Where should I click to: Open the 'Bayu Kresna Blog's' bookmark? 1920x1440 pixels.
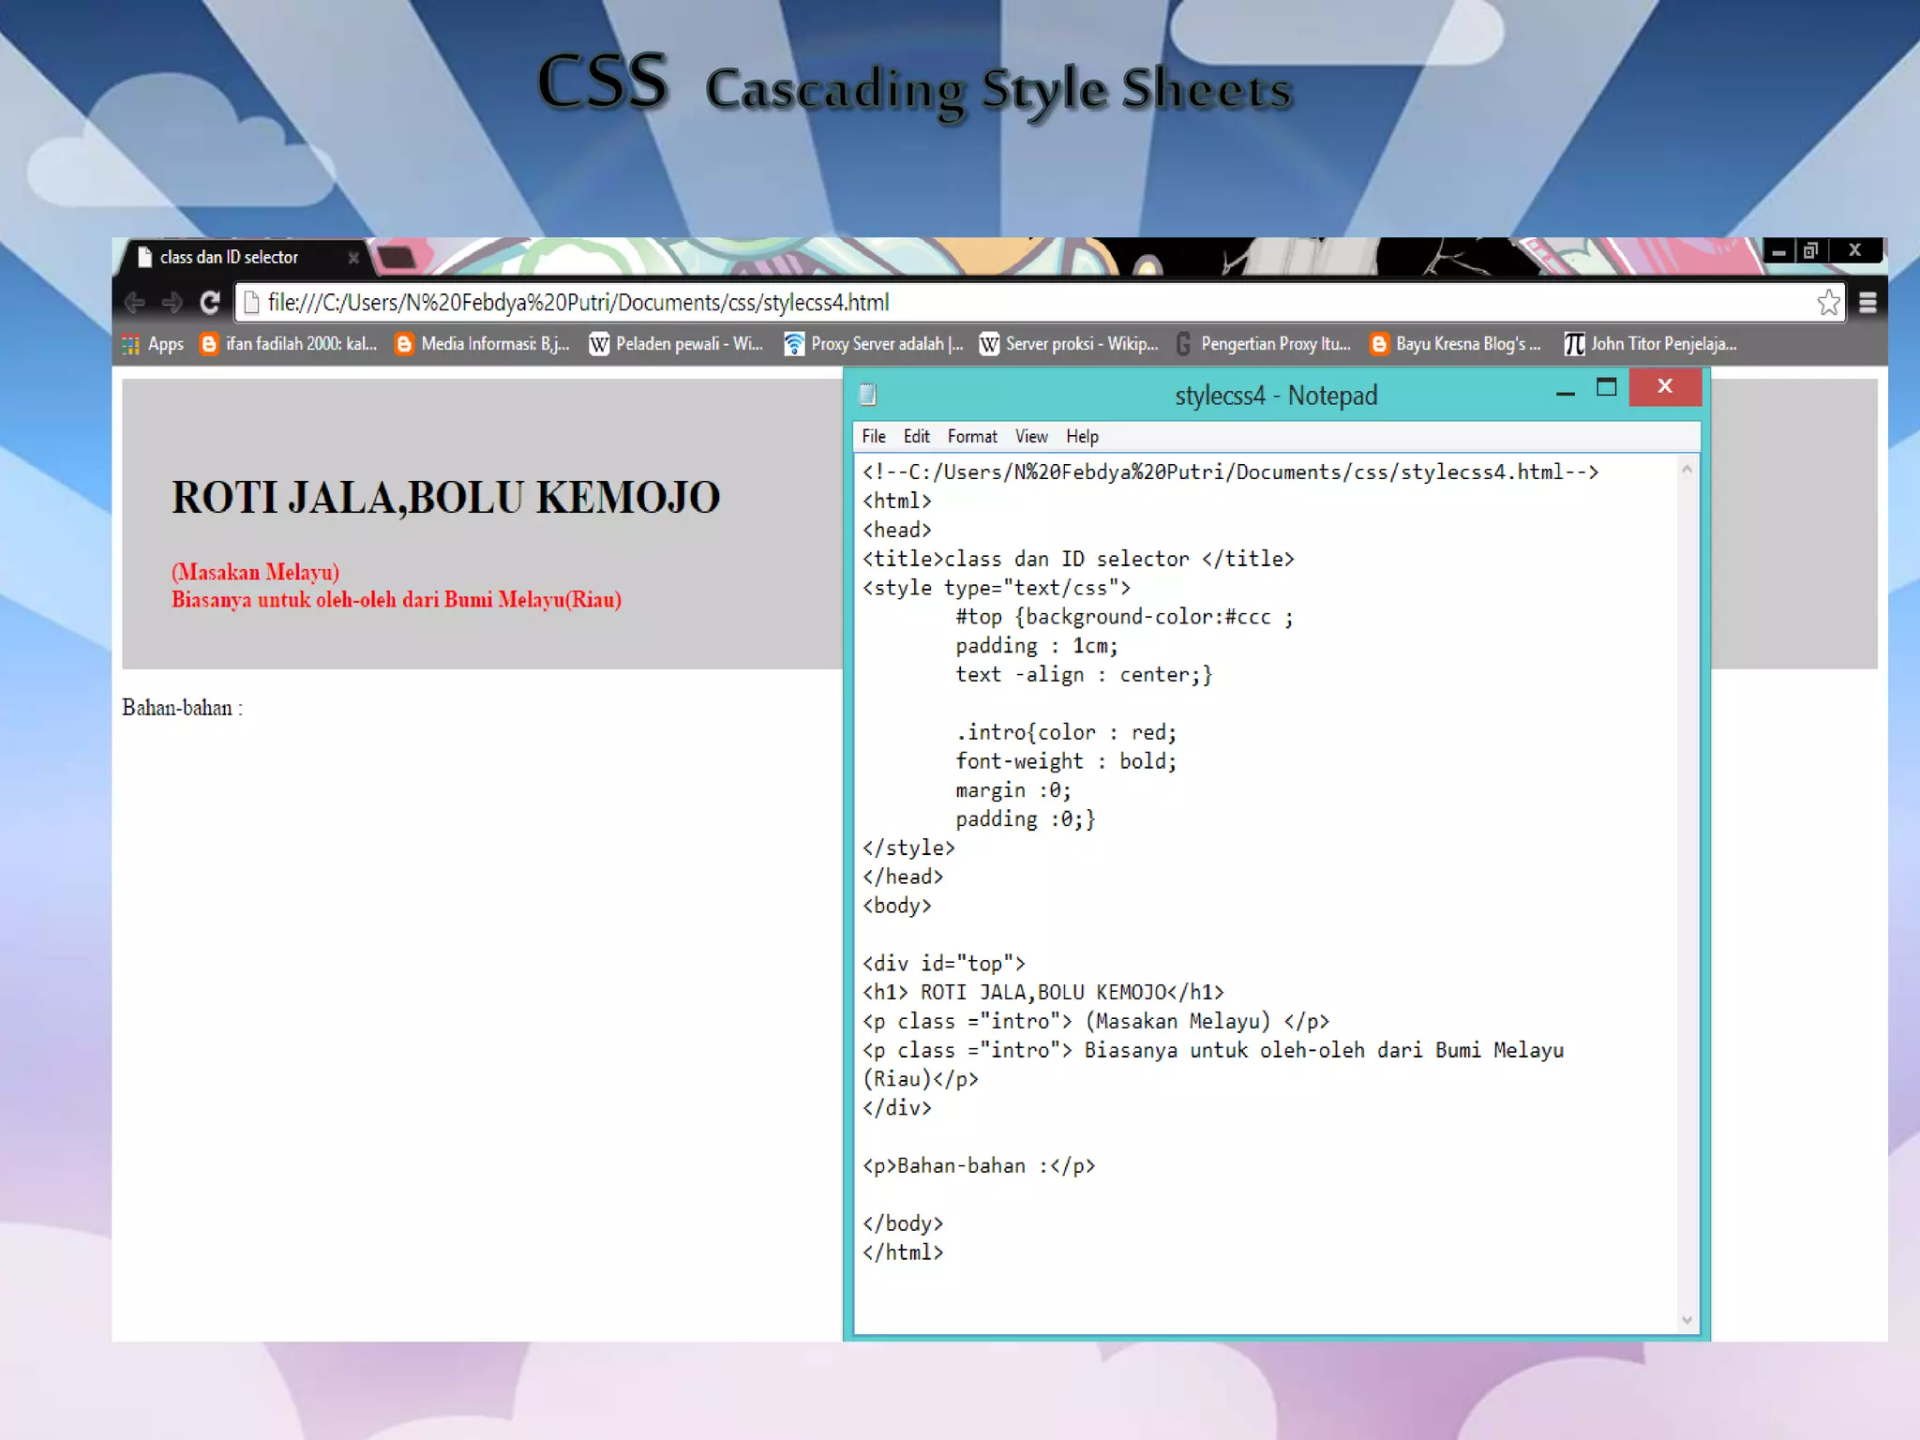click(x=1456, y=344)
